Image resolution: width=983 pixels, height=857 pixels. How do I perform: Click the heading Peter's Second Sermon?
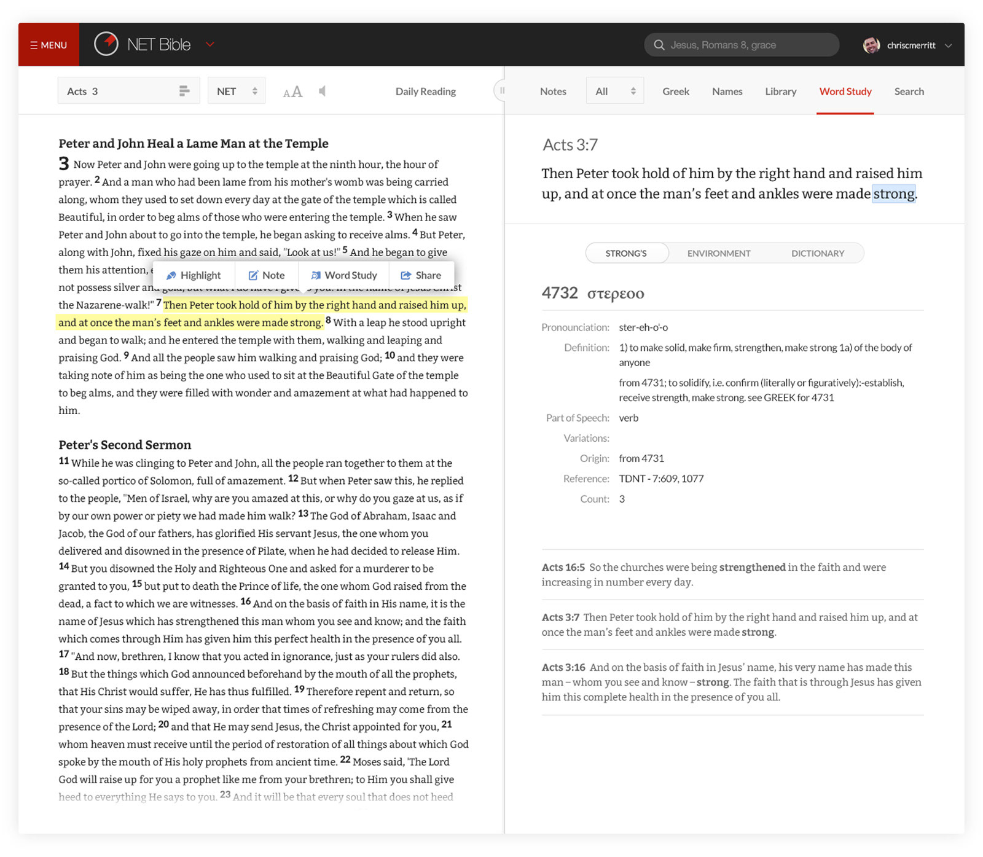pyautogui.click(x=125, y=445)
